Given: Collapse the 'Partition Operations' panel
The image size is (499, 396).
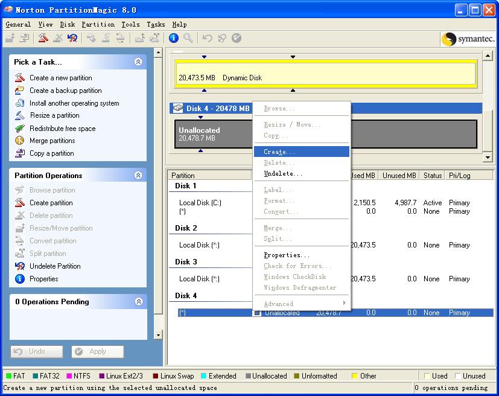Looking at the screenshot, I should (138, 175).
